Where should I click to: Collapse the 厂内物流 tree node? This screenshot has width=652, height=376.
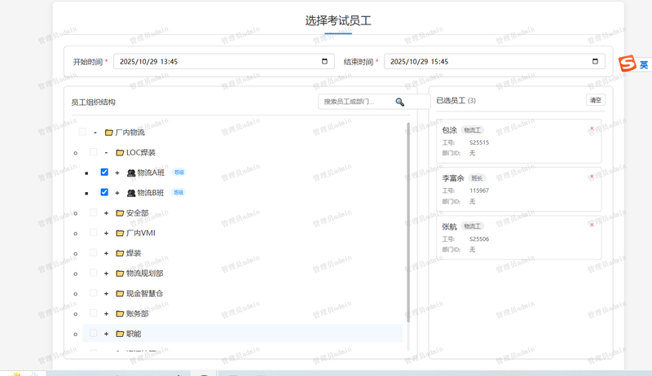click(x=95, y=133)
